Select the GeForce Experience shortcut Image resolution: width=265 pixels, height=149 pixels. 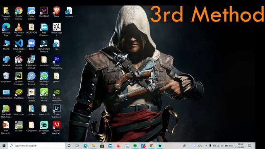pyautogui.click(x=57, y=95)
